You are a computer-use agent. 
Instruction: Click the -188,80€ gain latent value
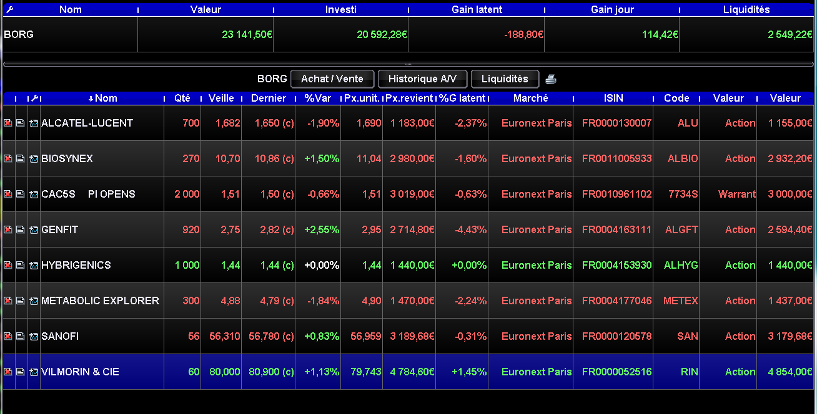[523, 35]
